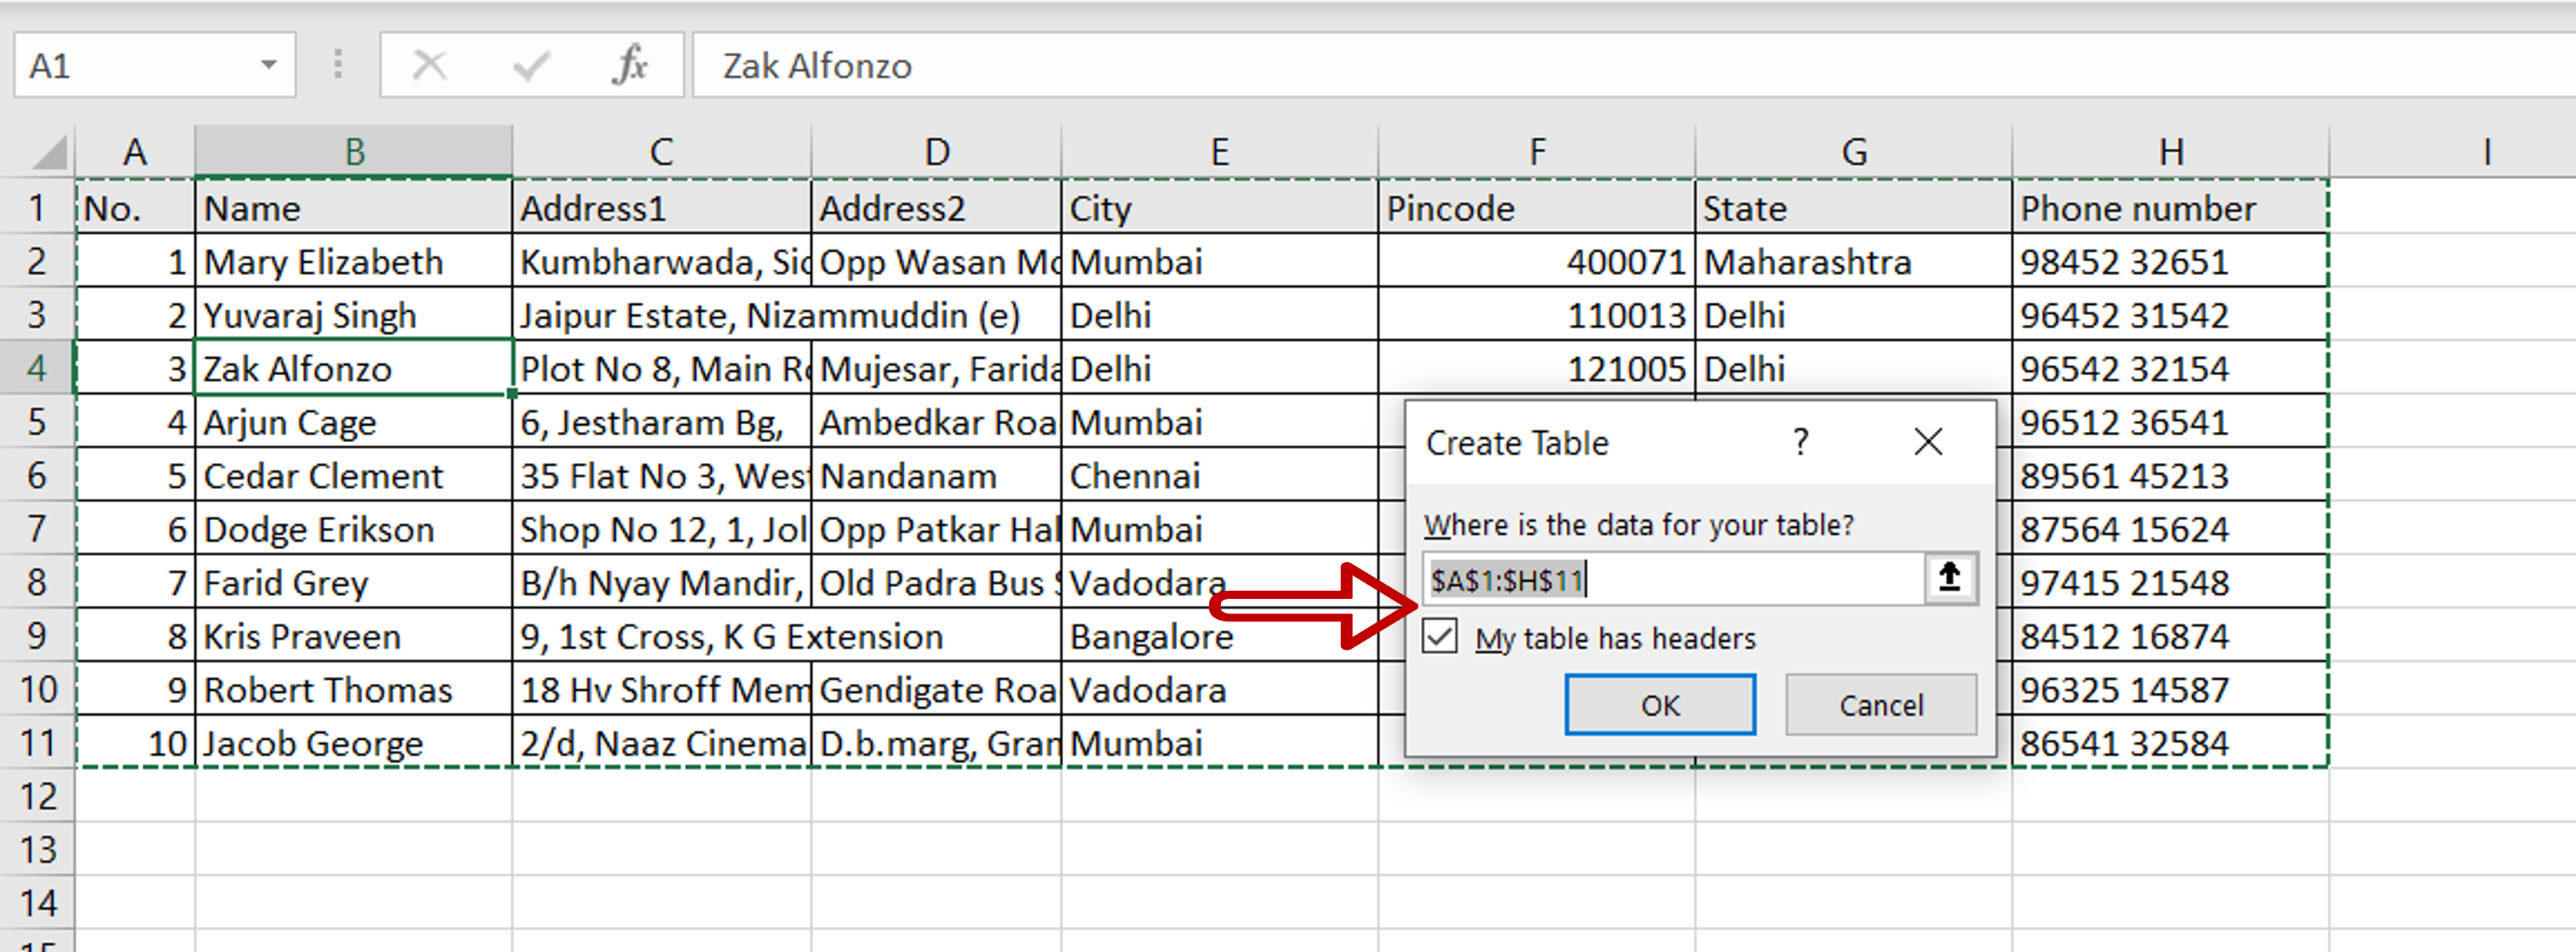Select row 5 by its row number
This screenshot has width=2576, height=952.
[x=38, y=422]
